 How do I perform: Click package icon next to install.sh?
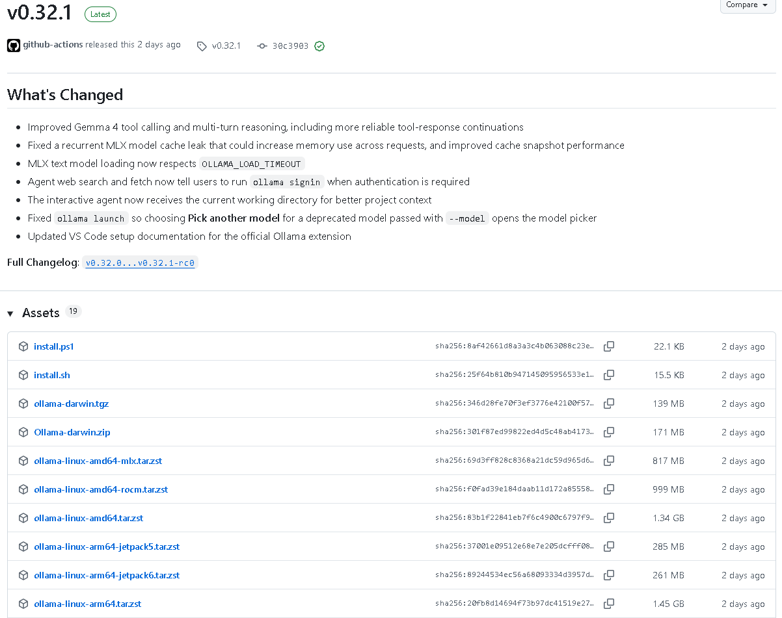23,375
